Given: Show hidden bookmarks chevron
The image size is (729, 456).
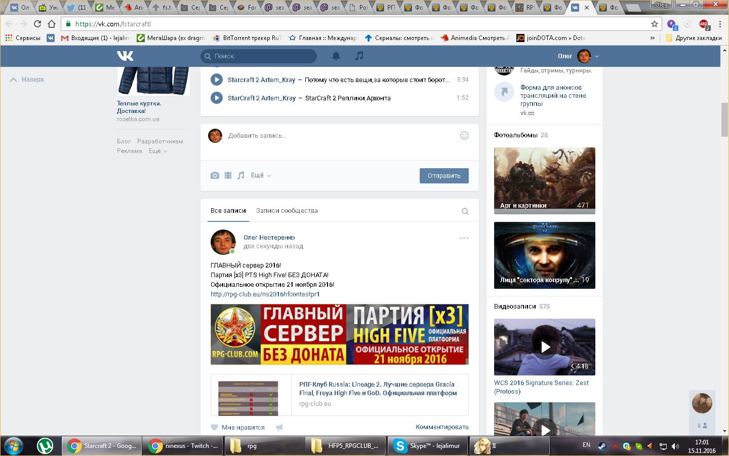Looking at the screenshot, I should (x=653, y=38).
